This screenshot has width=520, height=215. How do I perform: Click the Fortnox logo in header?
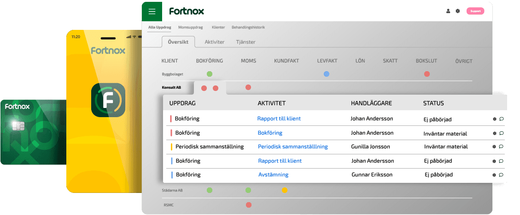coord(187,11)
